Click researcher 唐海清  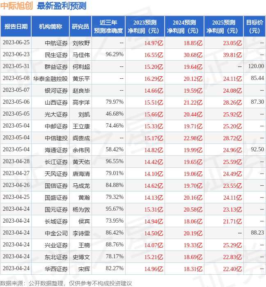tap(81, 174)
